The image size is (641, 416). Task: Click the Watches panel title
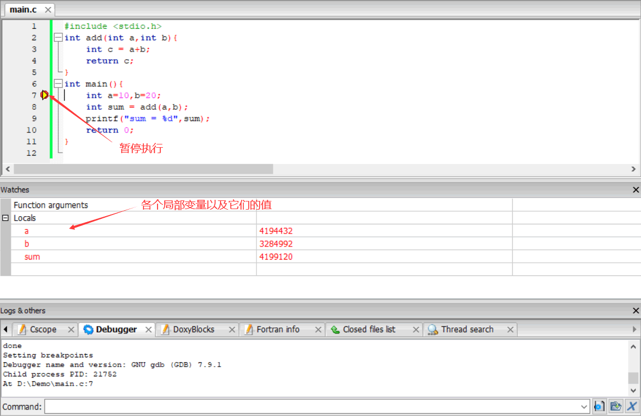click(15, 190)
